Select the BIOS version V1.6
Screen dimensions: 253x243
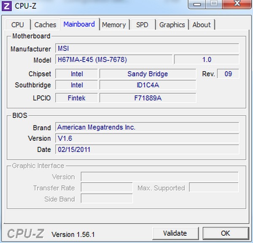[x=147, y=138]
